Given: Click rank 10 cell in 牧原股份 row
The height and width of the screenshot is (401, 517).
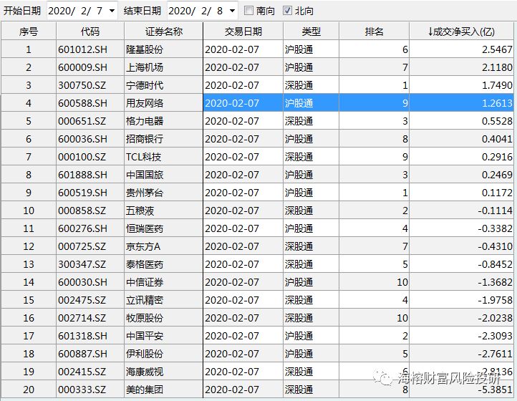Looking at the screenshot, I should pyautogui.click(x=374, y=317).
